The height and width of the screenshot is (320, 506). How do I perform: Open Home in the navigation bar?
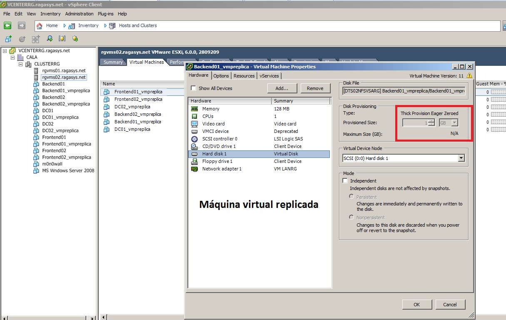(x=52, y=25)
